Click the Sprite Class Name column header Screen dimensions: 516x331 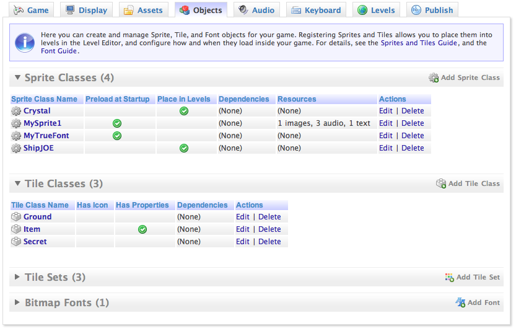(x=45, y=99)
